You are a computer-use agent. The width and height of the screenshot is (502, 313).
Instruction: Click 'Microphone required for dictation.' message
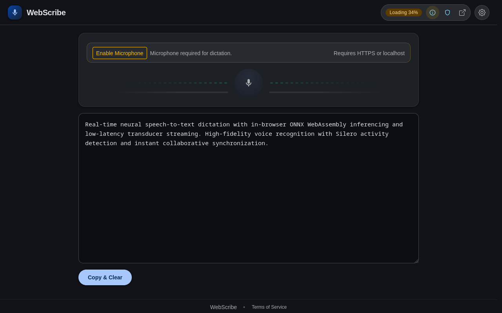(x=191, y=53)
